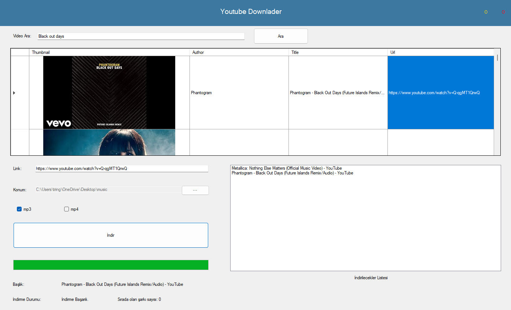Open folder browser with the "..." button
Viewport: 511px width, 310px height.
(x=195, y=190)
